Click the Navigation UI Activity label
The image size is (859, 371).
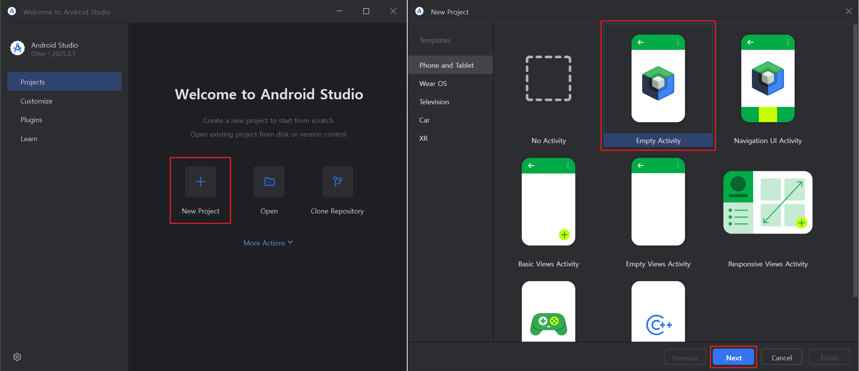768,140
